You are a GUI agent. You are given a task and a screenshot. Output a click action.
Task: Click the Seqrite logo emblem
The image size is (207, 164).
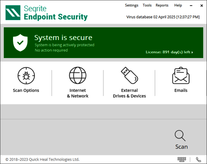[x=13, y=13]
